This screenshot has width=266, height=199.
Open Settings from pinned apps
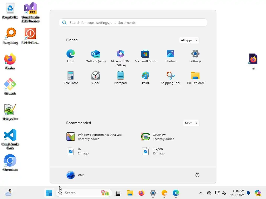click(x=195, y=56)
